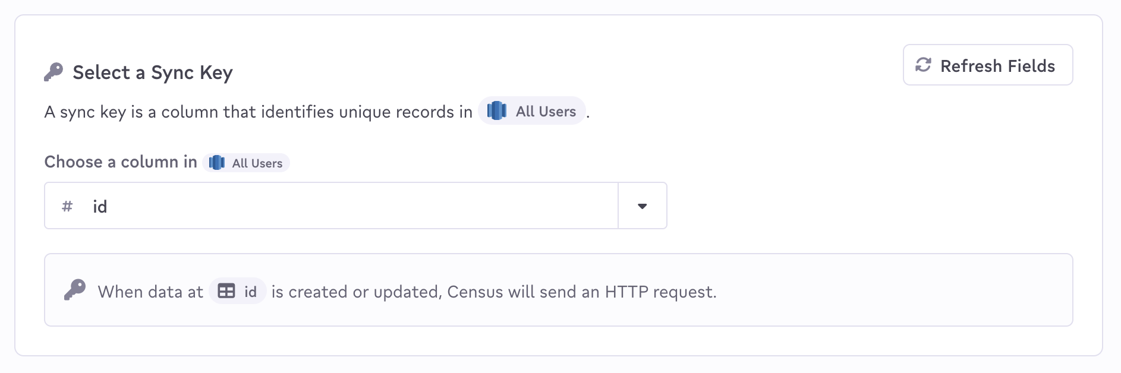Click the id chip label in the info message
Image resolution: width=1121 pixels, height=373 pixels.
[250, 292]
